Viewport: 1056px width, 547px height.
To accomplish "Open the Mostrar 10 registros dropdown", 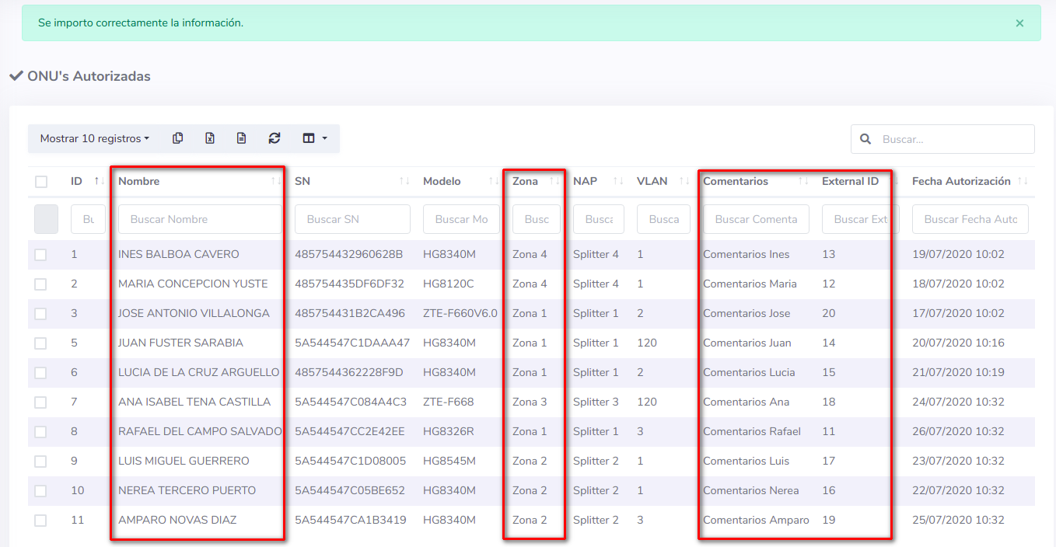I will tap(95, 138).
